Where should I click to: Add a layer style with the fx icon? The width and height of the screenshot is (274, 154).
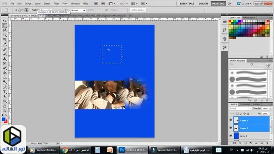pyautogui.click(x=240, y=143)
